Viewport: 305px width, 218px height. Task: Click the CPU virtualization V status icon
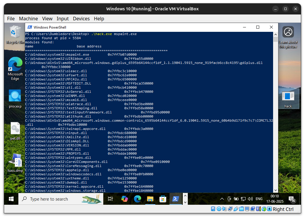coord(258,209)
